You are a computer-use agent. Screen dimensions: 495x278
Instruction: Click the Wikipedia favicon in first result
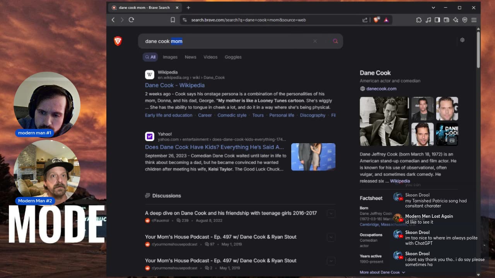click(x=150, y=75)
